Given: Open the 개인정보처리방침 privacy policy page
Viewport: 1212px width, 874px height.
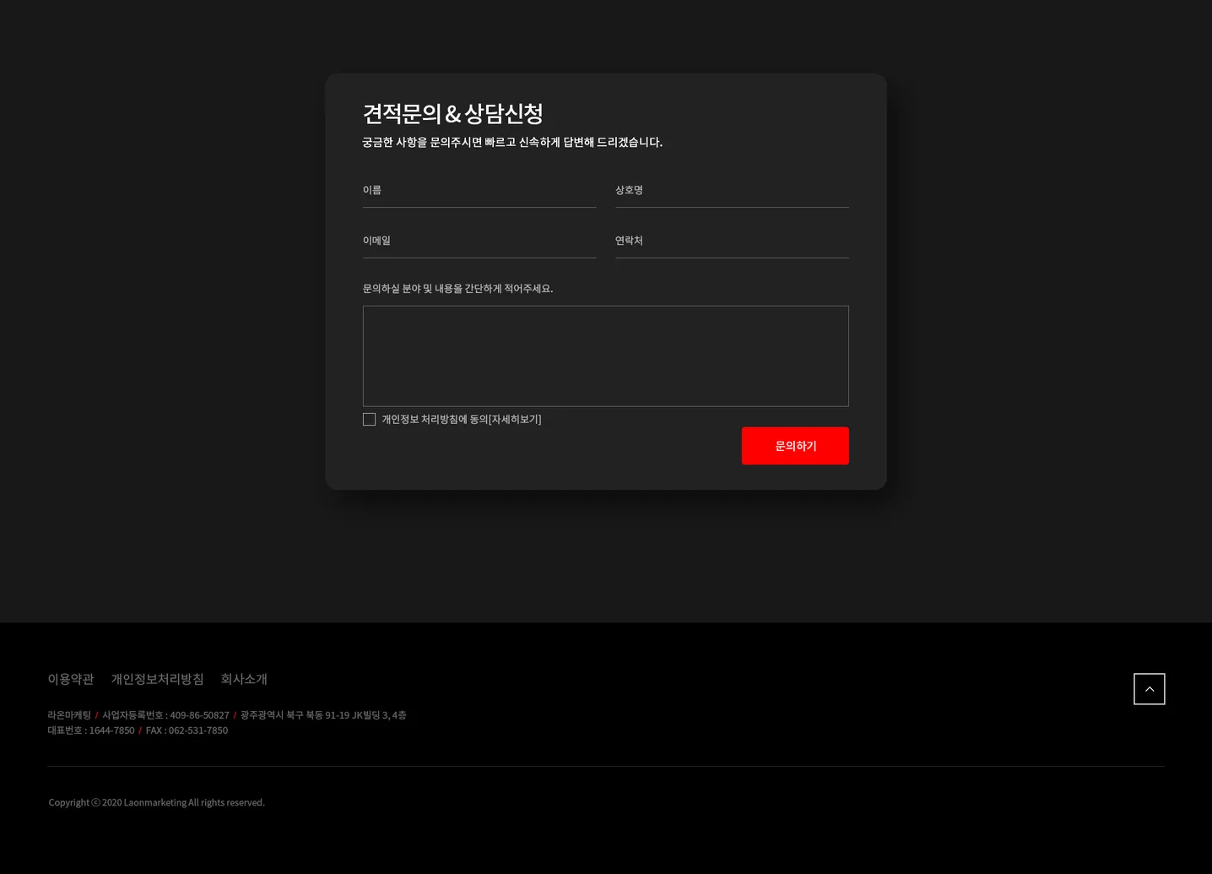Looking at the screenshot, I should click(x=157, y=678).
